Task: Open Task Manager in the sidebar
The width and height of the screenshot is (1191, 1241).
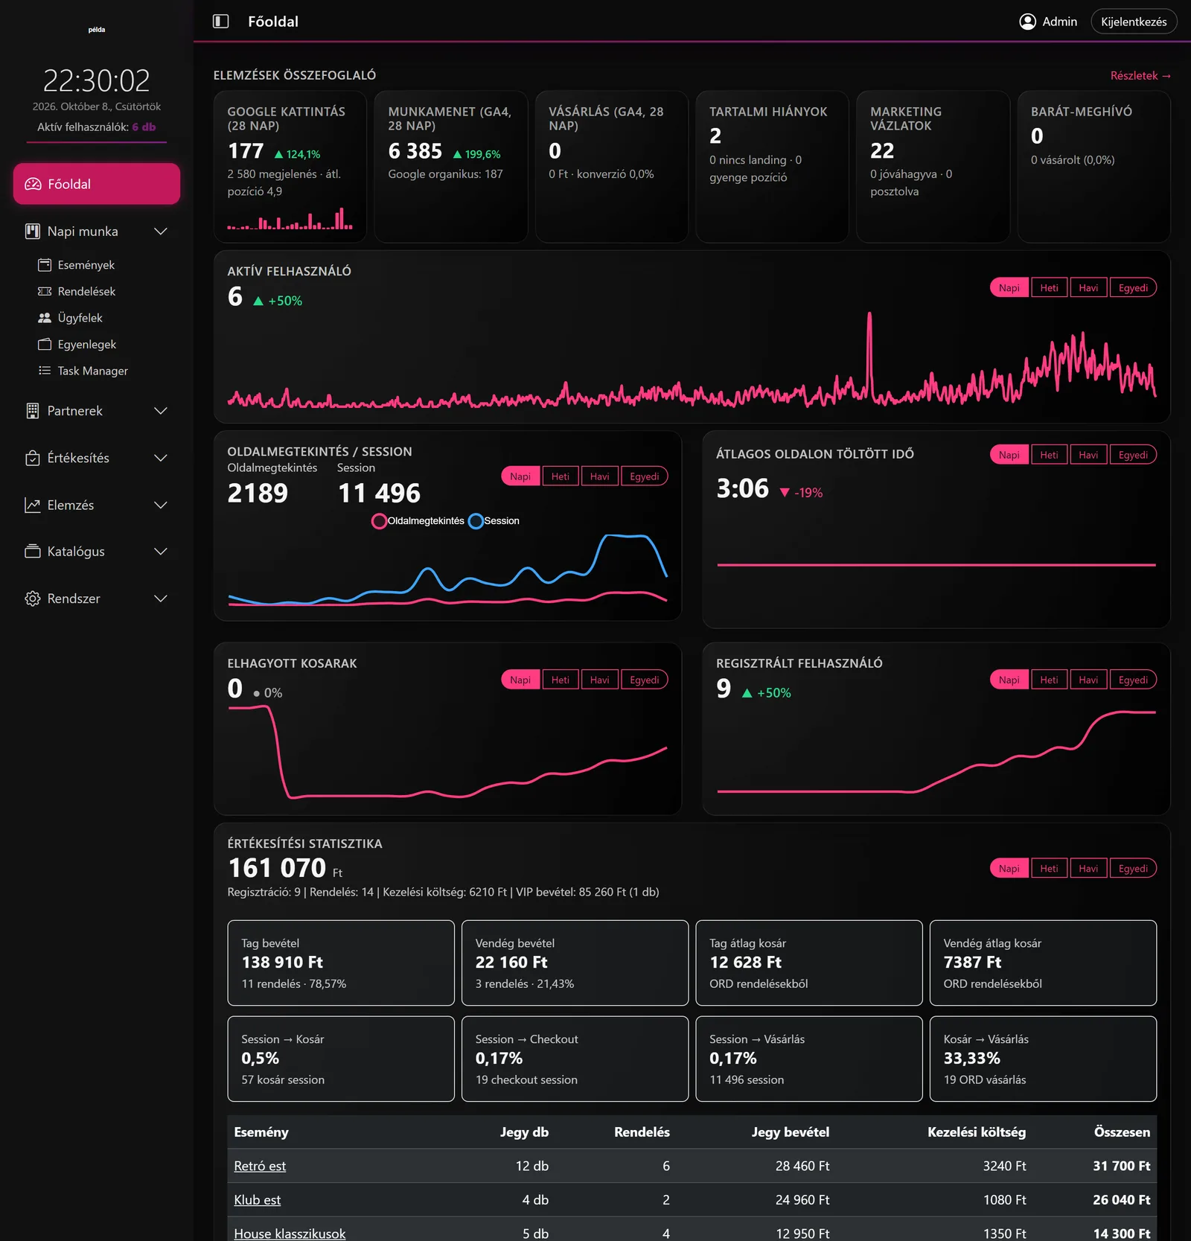Action: click(x=93, y=371)
